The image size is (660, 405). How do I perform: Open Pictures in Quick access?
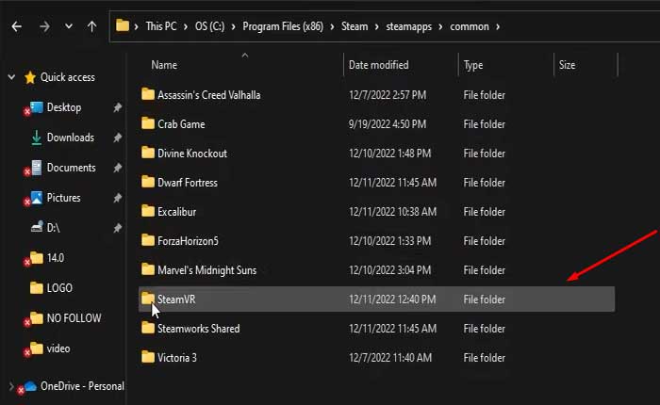63,198
